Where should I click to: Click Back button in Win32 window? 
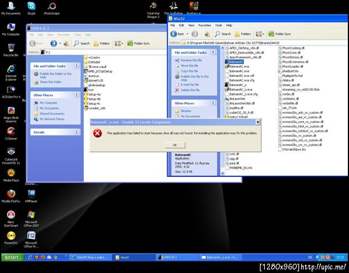(x=178, y=34)
